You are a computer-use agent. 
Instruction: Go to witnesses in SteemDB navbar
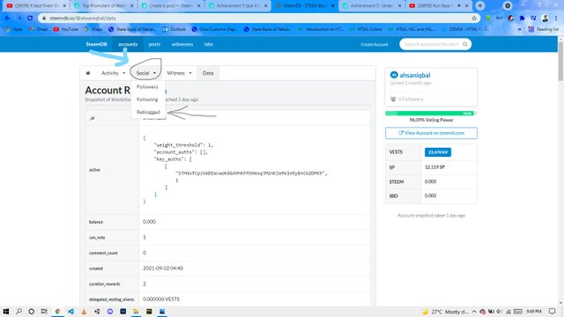tap(182, 44)
